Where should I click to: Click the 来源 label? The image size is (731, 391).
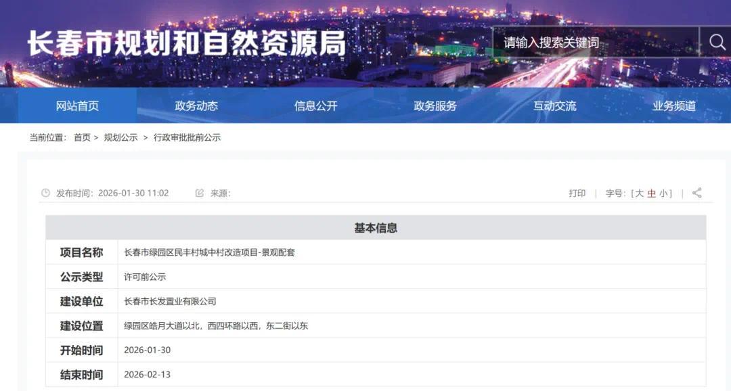tap(221, 193)
